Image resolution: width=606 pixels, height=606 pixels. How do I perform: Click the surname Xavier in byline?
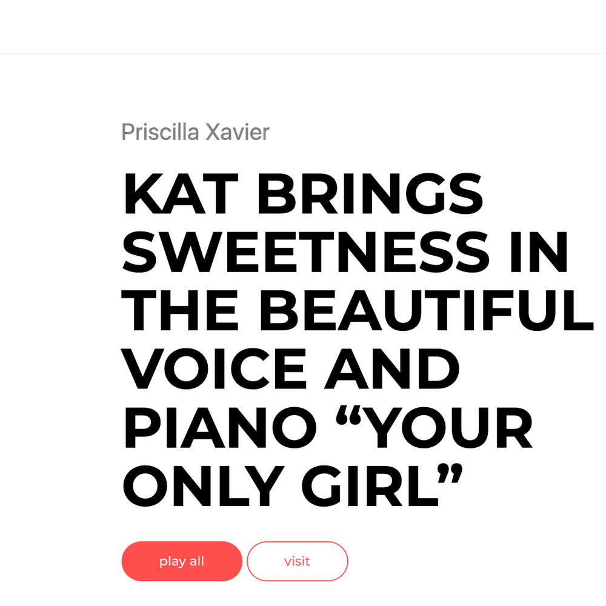(x=238, y=133)
